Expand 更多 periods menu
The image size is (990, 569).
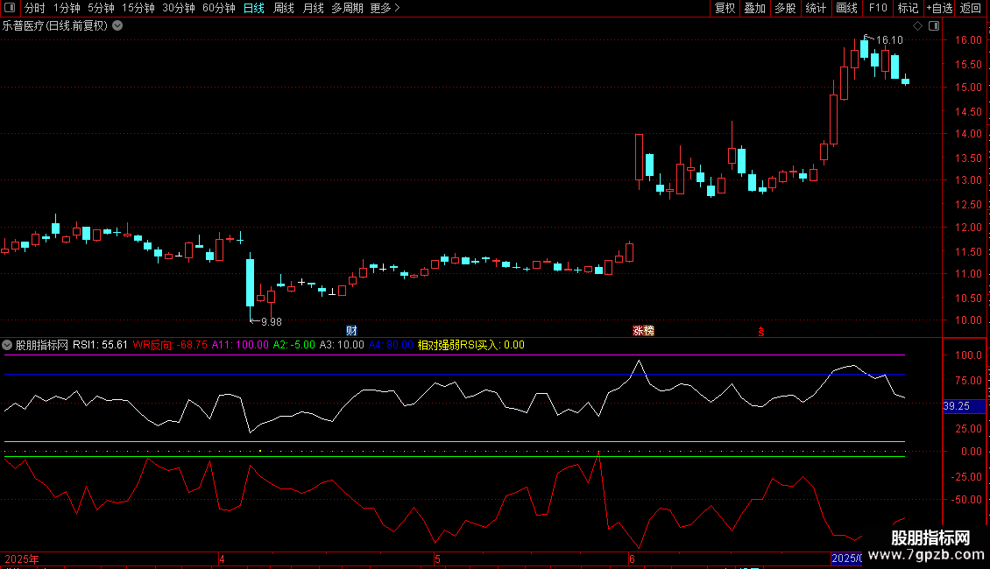pos(385,8)
